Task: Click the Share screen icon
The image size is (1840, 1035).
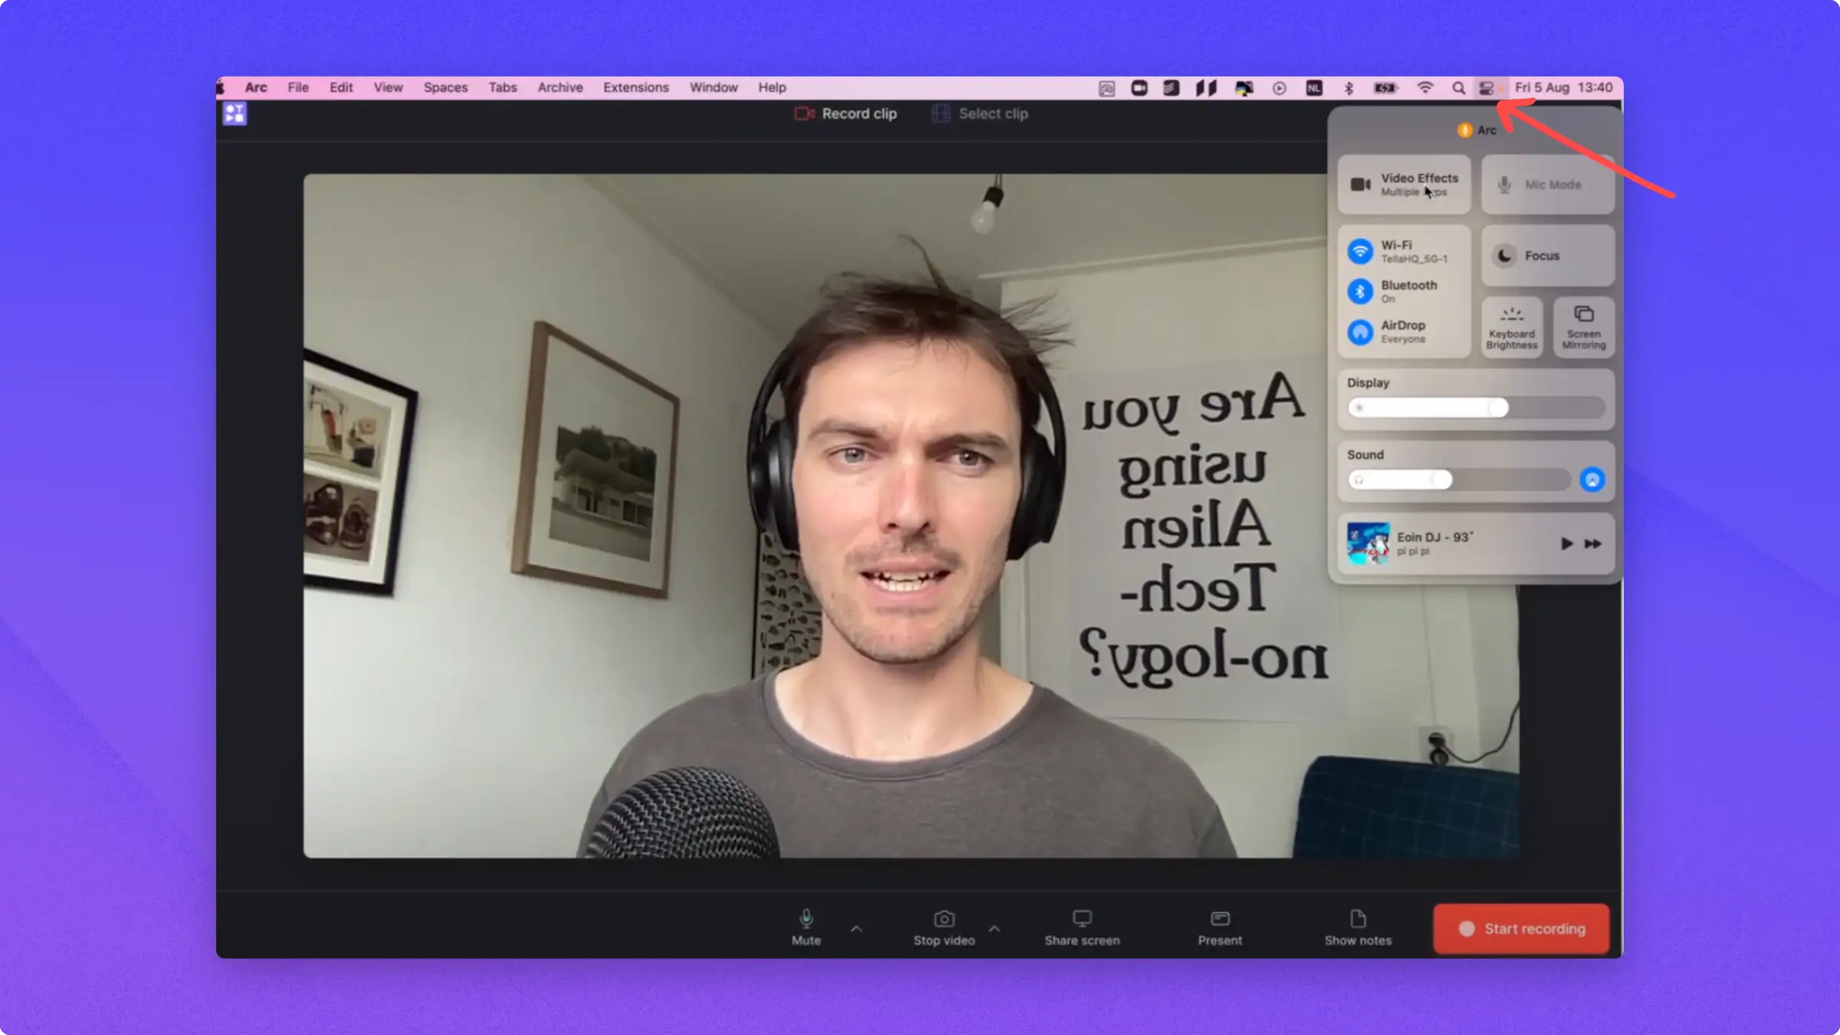Action: point(1082,918)
